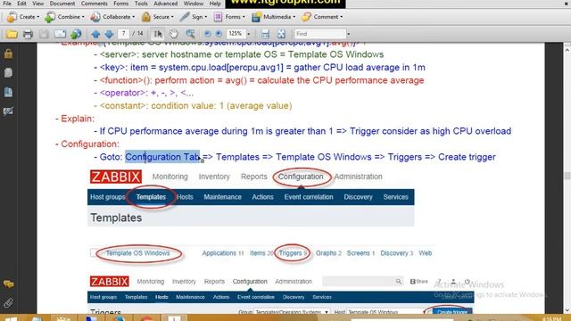Open the Create toolbar dropdown
The height and width of the screenshot is (321, 571).
click(23, 17)
